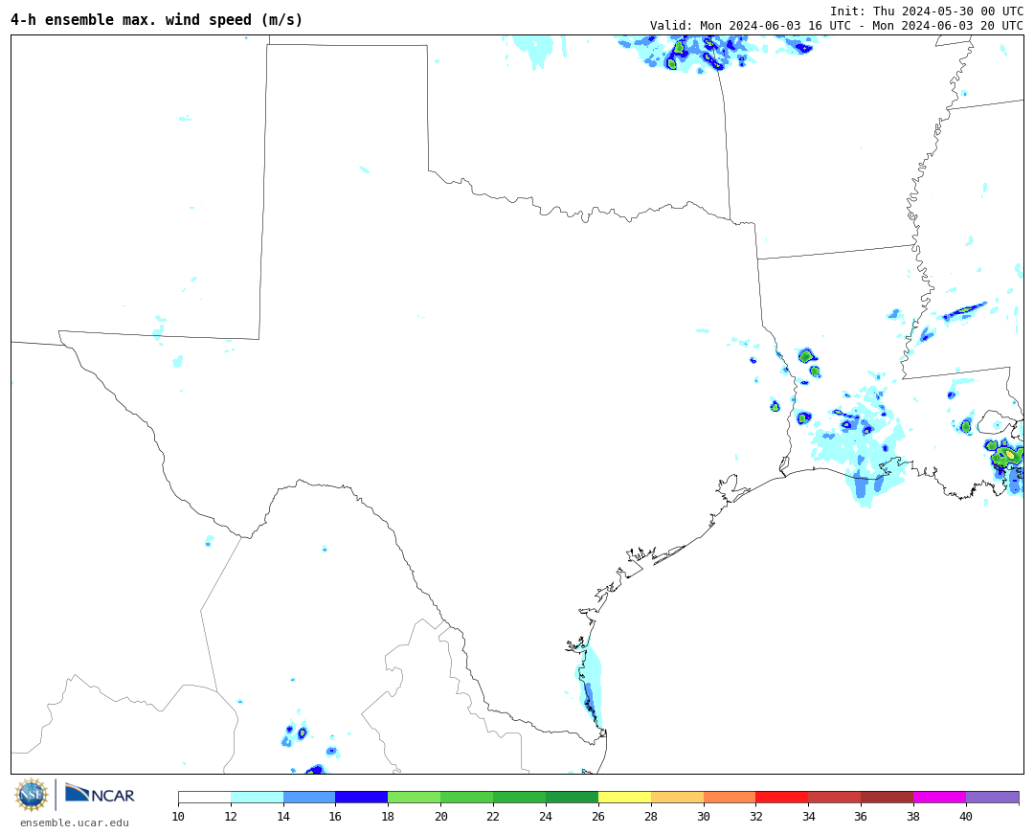Click the dark red 36-38 color swatch
This screenshot has height=834, width=1034.
point(888,797)
